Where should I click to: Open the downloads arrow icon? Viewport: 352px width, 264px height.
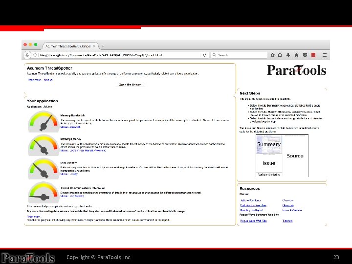(288, 55)
